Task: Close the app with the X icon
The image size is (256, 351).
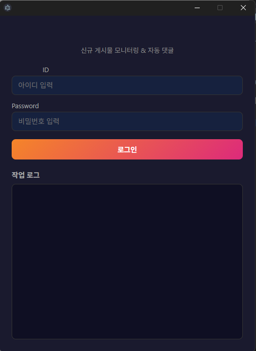Action: tap(243, 8)
